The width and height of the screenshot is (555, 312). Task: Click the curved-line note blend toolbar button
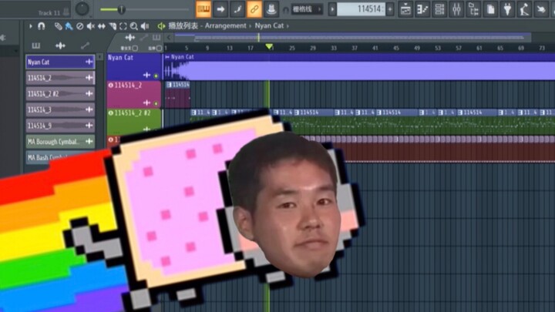tap(237, 9)
